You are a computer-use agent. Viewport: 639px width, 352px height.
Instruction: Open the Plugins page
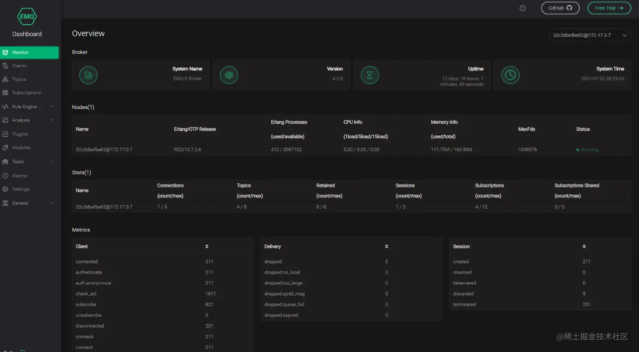tap(20, 134)
